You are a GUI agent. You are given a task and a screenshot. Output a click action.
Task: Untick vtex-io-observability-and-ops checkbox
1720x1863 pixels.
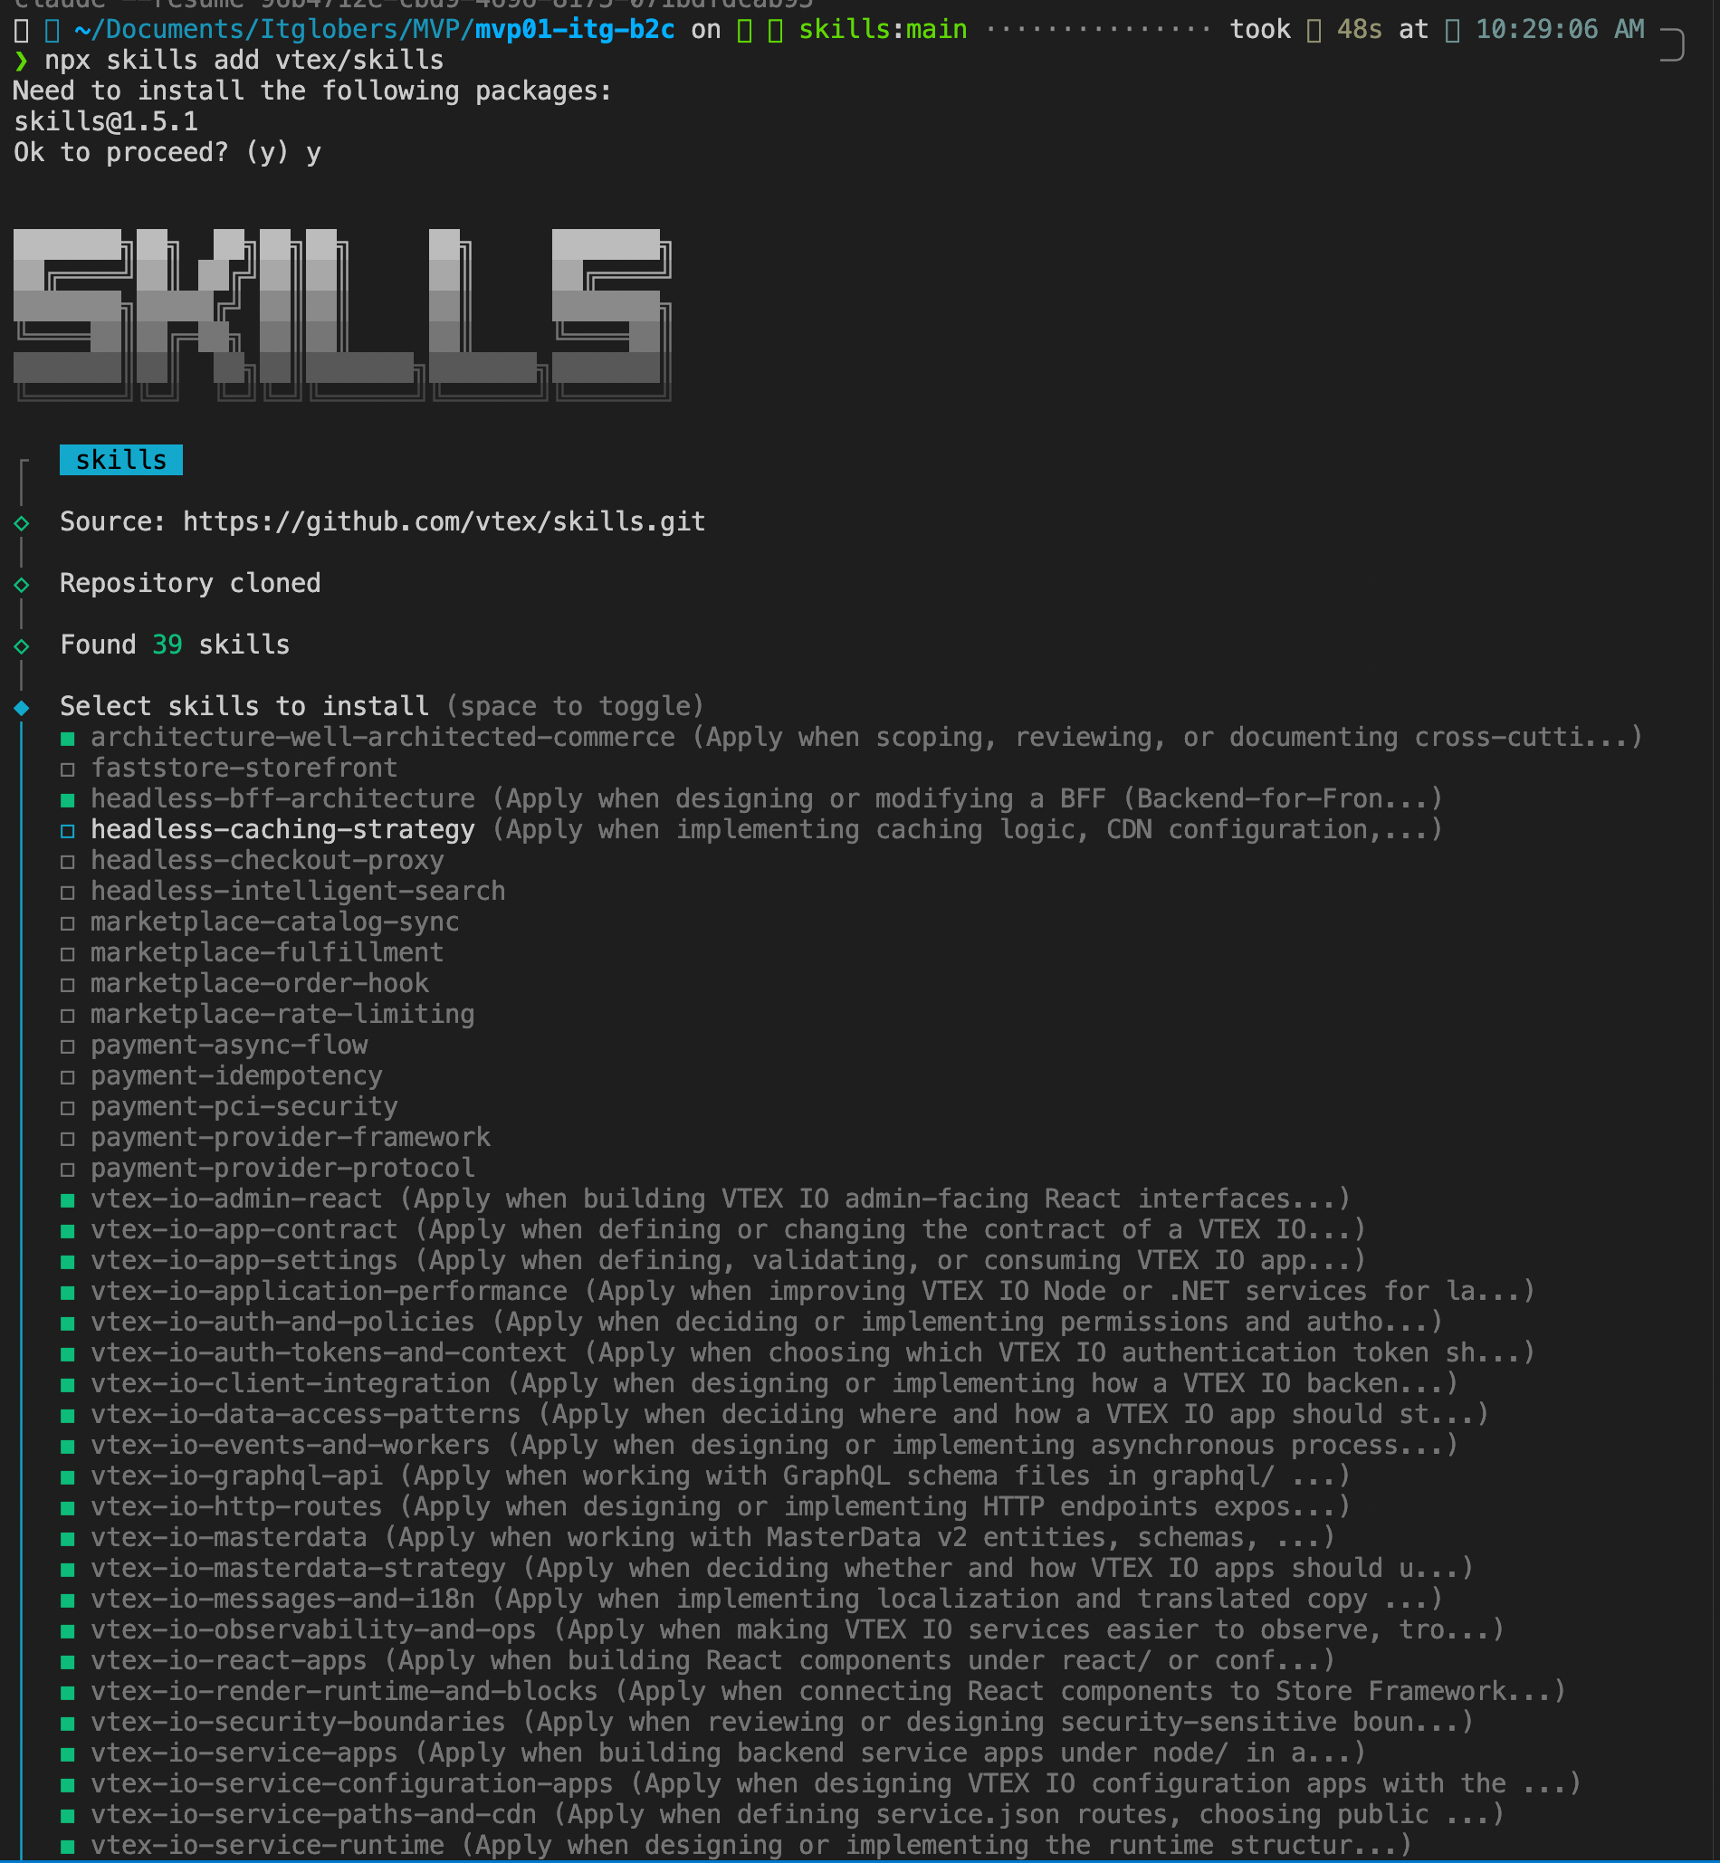point(67,1630)
